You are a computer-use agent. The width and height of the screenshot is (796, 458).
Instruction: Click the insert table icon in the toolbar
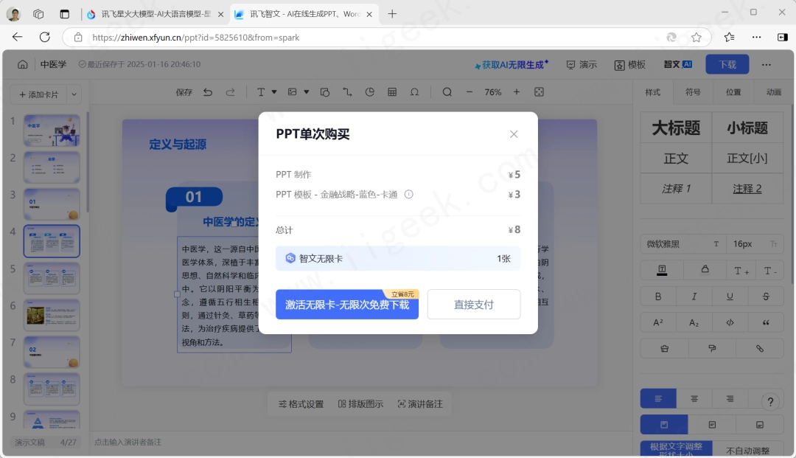click(391, 92)
